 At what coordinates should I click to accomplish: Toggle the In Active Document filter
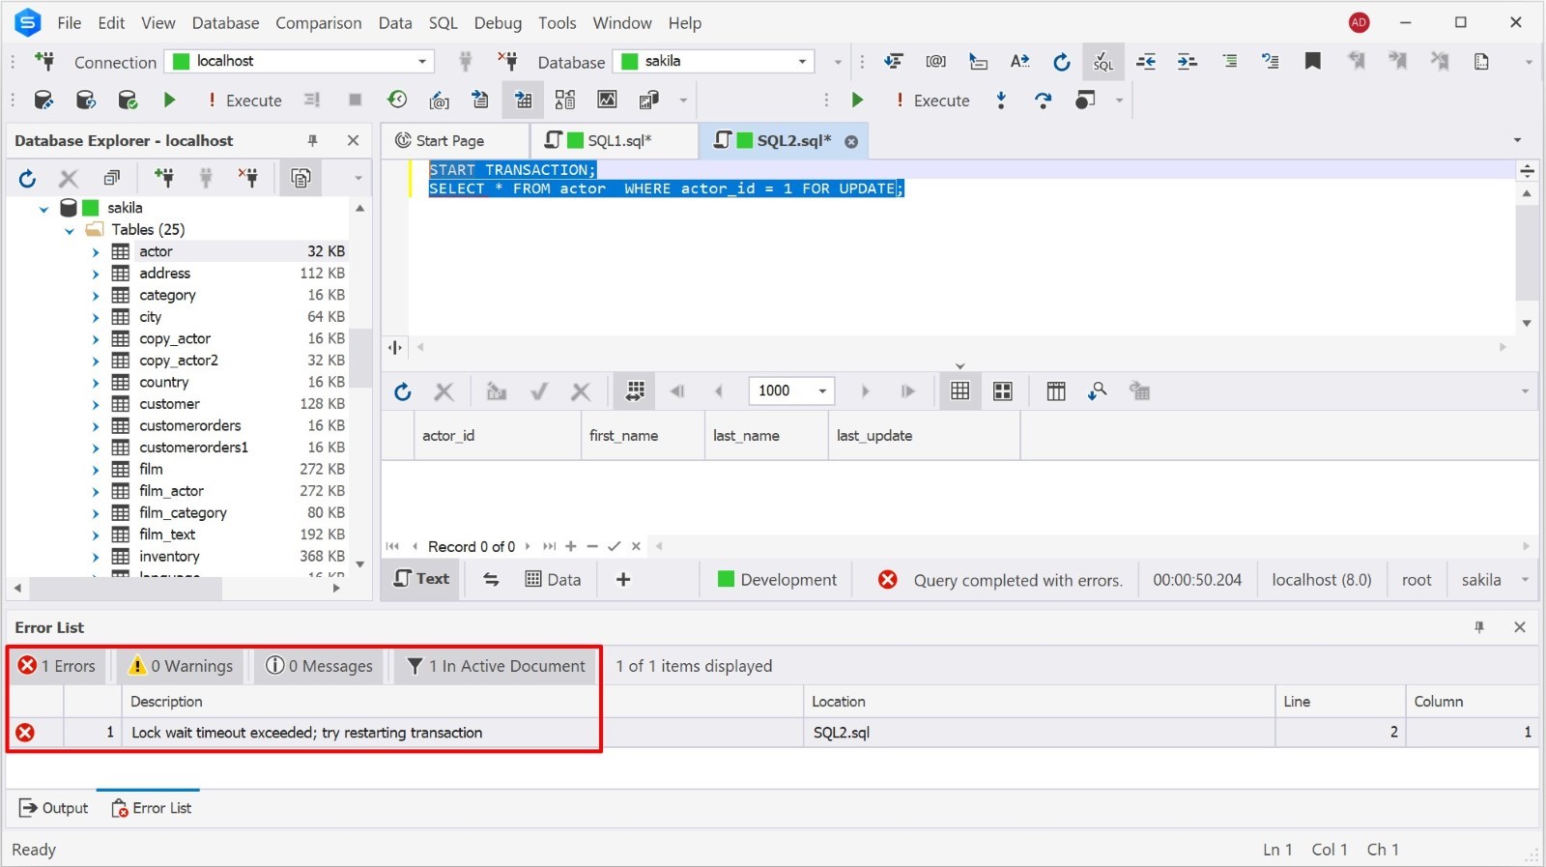coord(496,666)
